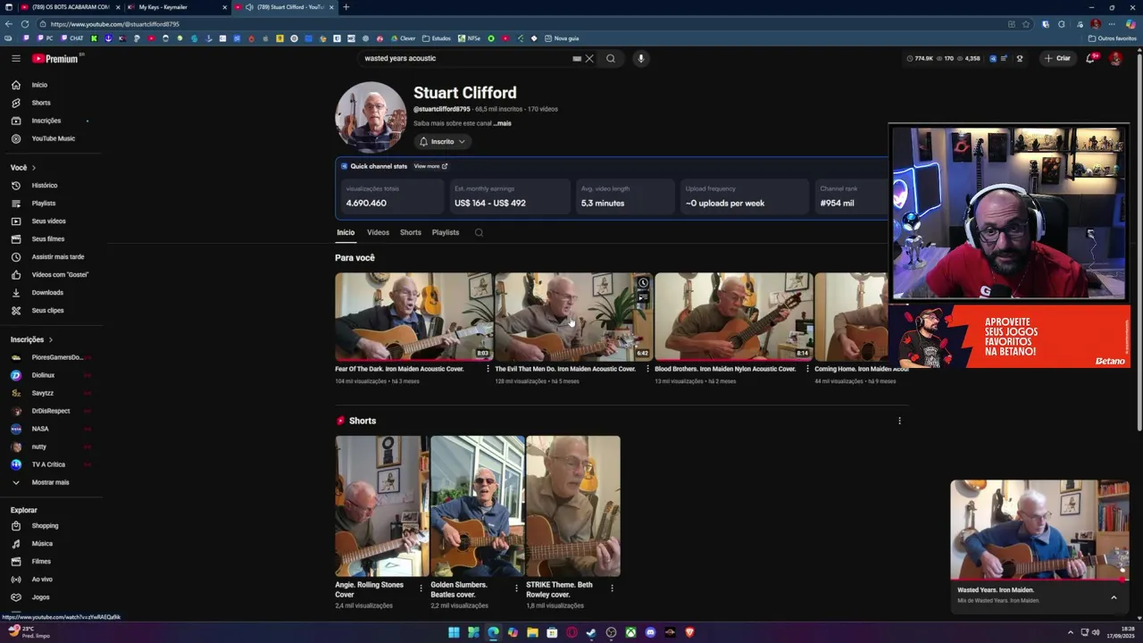This screenshot has height=643, width=1143.
Task: Click Wasted Years miniplayer video
Action: click(1039, 530)
